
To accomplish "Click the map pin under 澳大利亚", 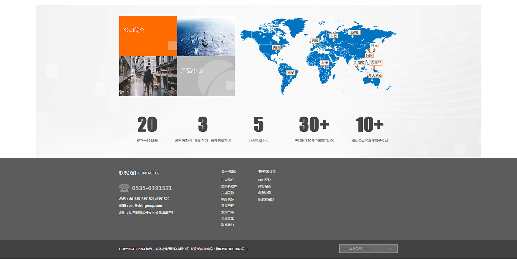I will point(372,80).
